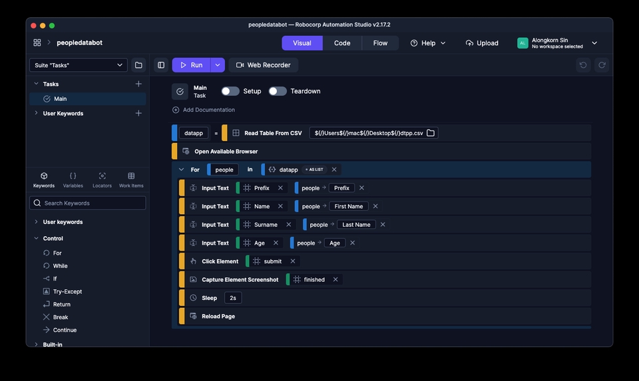Remove people First Name variable value
This screenshot has width=639, height=381.
tap(375, 206)
